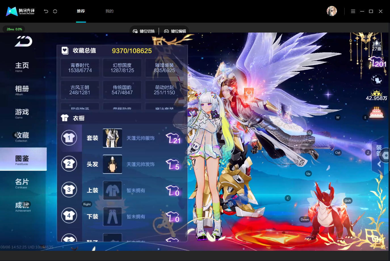
Task: Open the 幻想国度 1287/8125 collection card
Action: coord(122,68)
